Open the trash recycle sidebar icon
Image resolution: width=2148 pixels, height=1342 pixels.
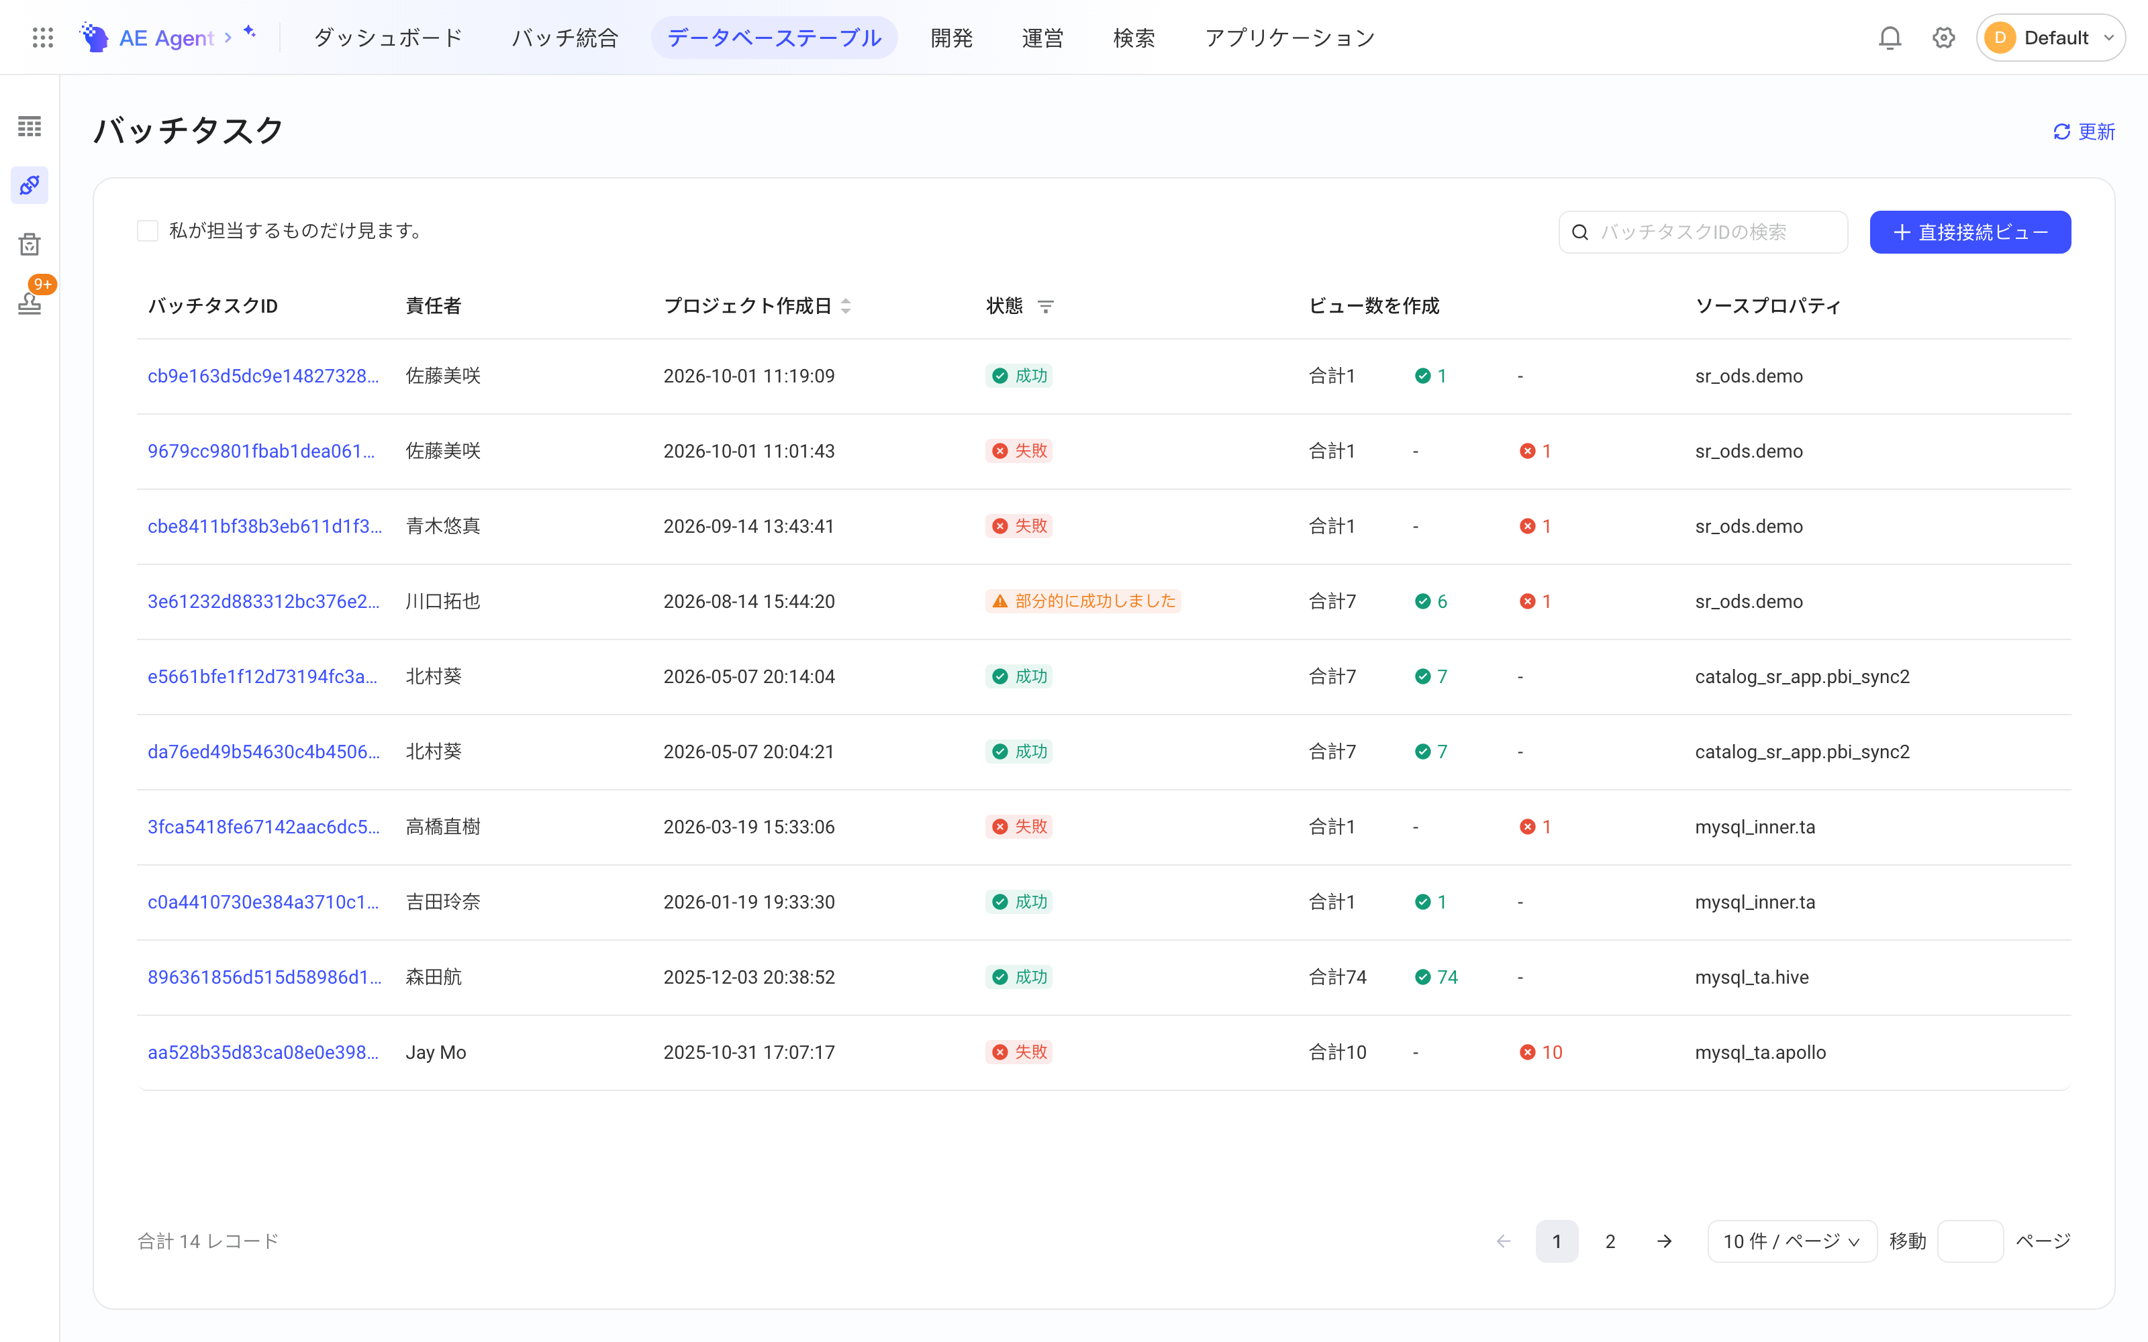click(30, 244)
